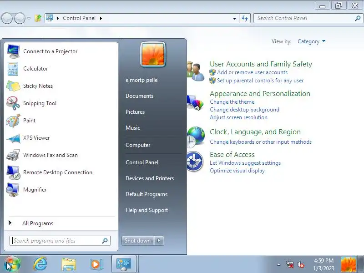This screenshot has height=273, width=364.
Task: Open User Accounts and Family Safety heading
Action: pyautogui.click(x=261, y=64)
